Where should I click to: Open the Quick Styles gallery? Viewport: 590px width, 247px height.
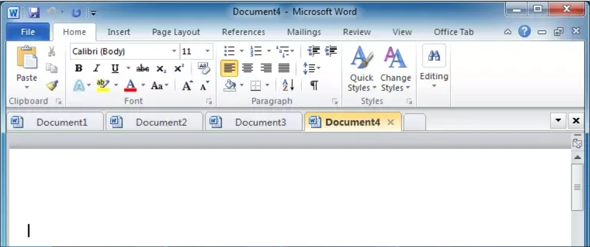click(361, 69)
